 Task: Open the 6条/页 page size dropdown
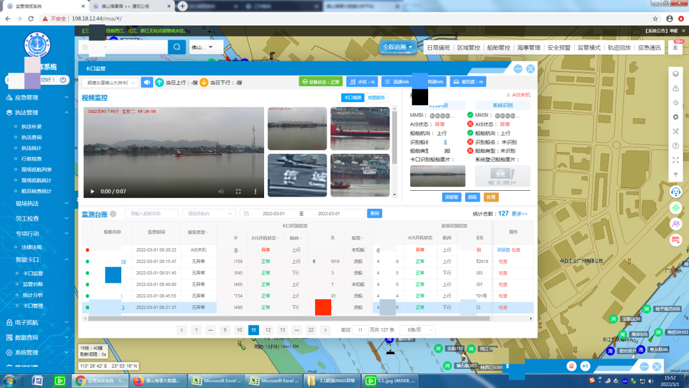(x=420, y=330)
